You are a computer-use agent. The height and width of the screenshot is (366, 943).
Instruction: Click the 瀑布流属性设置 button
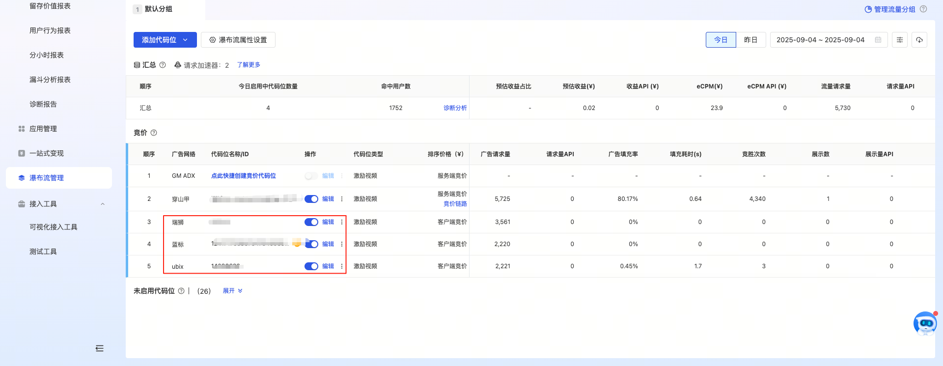click(238, 40)
